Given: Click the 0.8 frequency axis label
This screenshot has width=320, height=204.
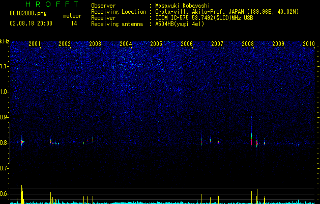Looking at the screenshot, I should point(4,143).
